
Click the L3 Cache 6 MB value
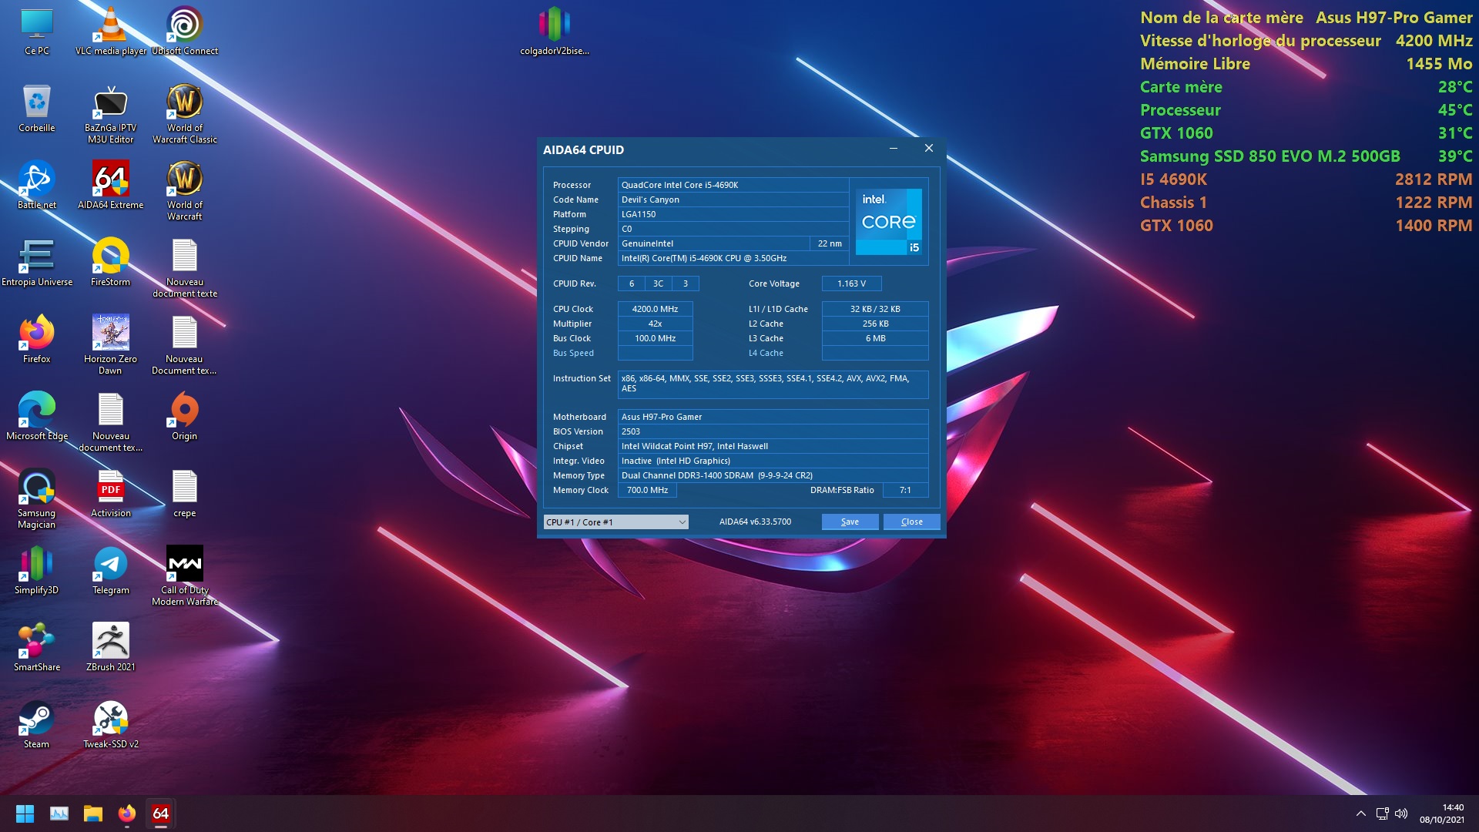[x=875, y=338]
